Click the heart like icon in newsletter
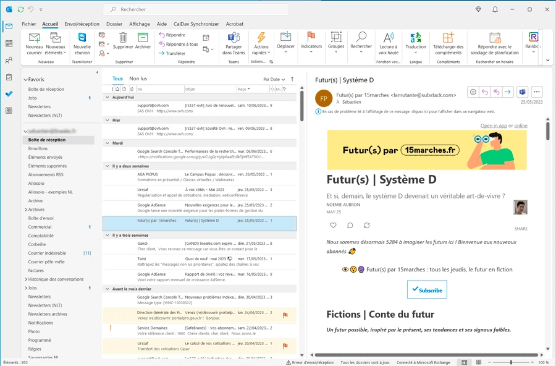 pos(333,226)
